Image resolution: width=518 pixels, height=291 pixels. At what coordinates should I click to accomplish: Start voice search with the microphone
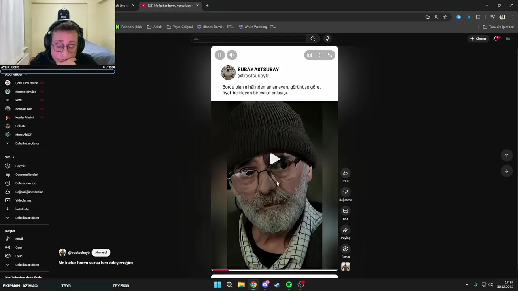pos(328,39)
